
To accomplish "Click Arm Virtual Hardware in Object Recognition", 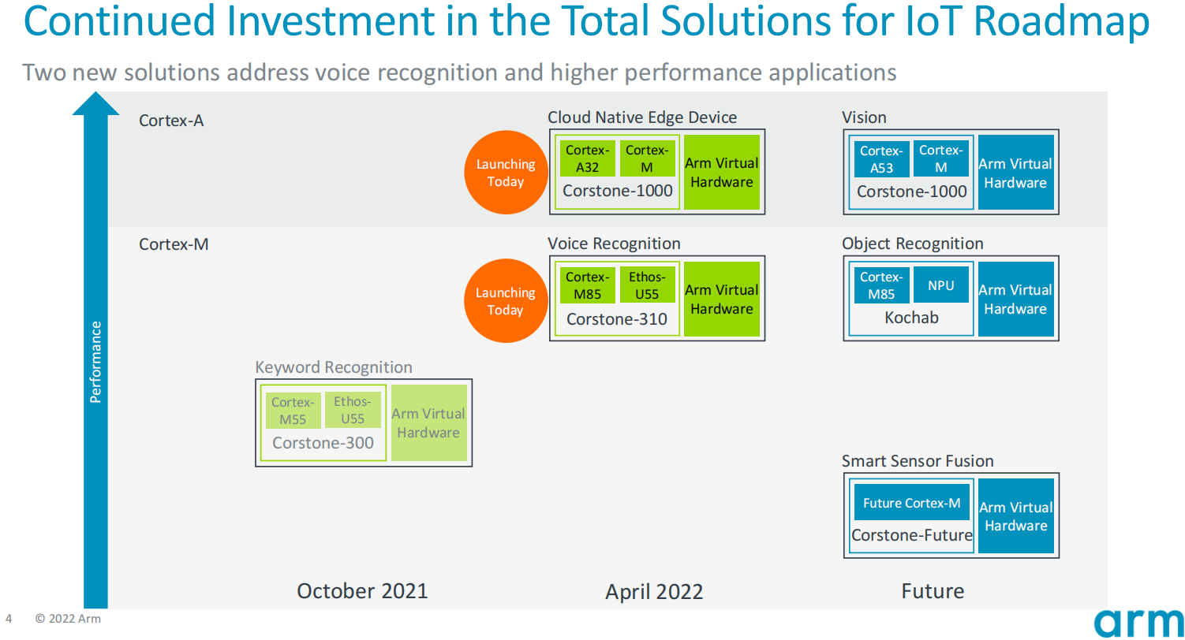I will click(1016, 300).
